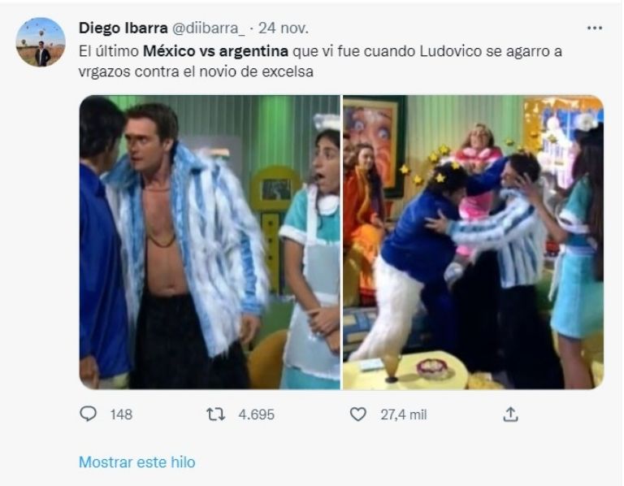
Task: Open the @diibarra_ handle link
Action: click(x=208, y=28)
